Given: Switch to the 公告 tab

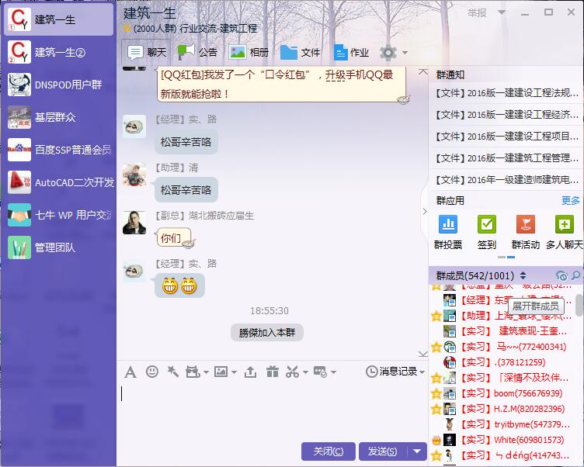Looking at the screenshot, I should (197, 52).
